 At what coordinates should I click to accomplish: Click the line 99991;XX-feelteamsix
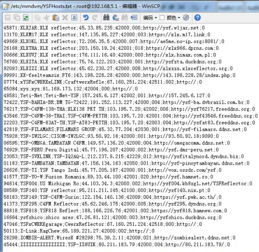[x=119, y=75]
